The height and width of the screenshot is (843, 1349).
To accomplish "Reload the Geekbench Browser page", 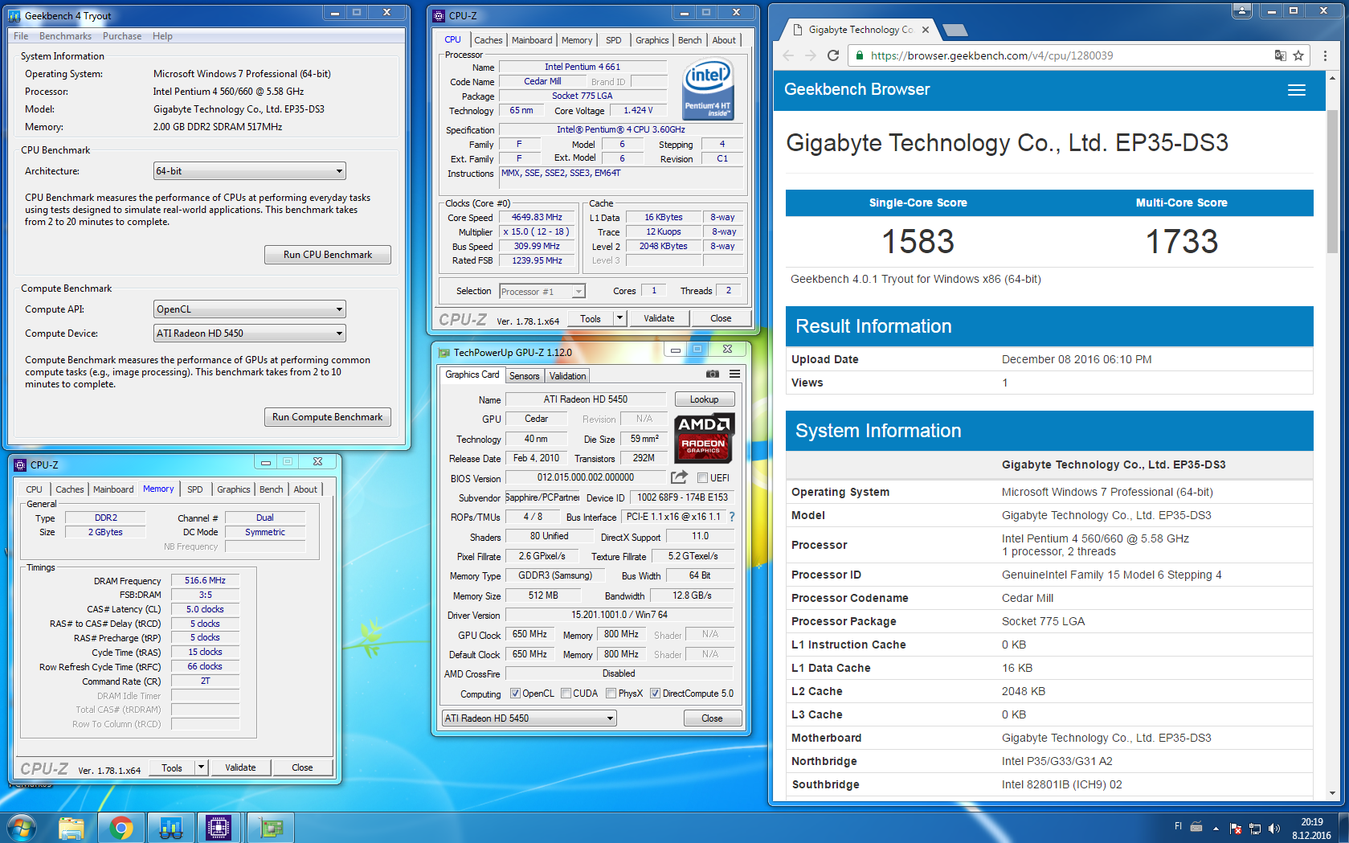I will coord(833,55).
